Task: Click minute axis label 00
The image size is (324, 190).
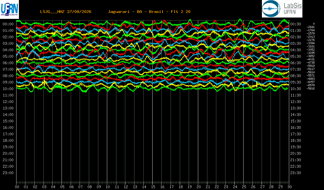Action: coord(17,187)
